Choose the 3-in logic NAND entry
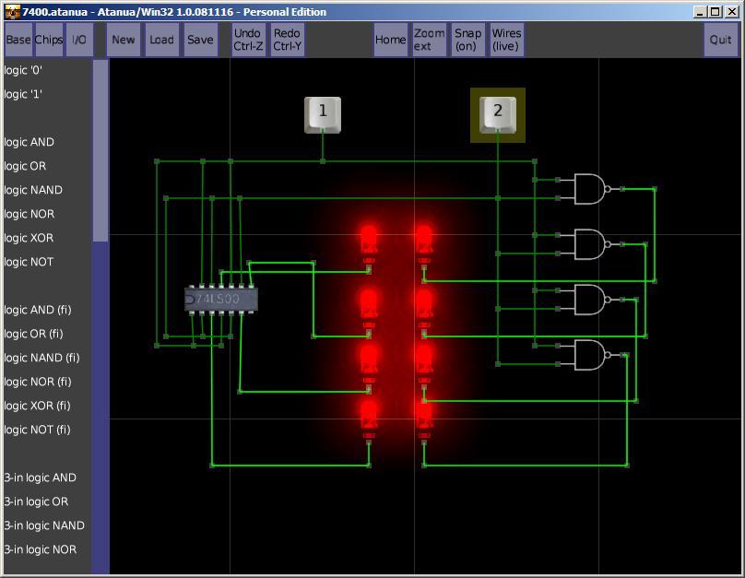The image size is (745, 578). pyautogui.click(x=44, y=525)
